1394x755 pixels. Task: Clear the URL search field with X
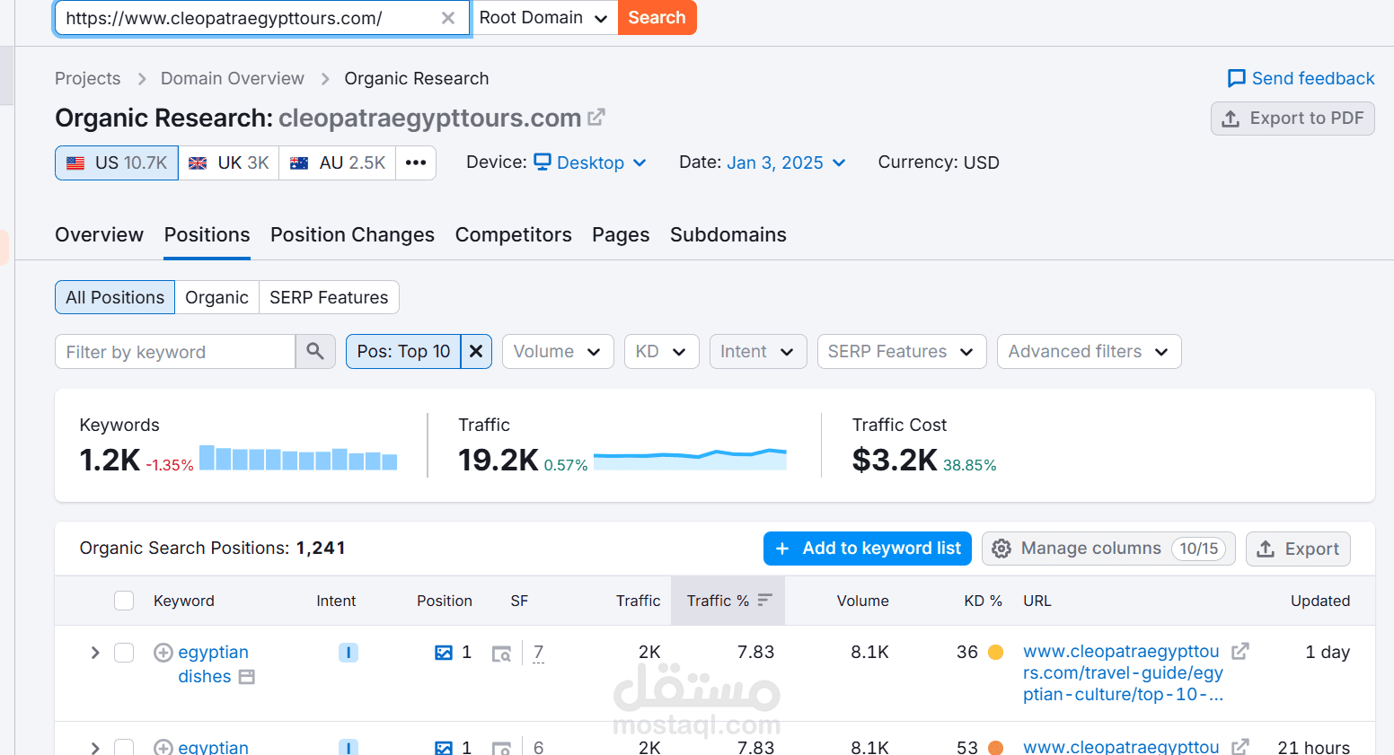(448, 18)
